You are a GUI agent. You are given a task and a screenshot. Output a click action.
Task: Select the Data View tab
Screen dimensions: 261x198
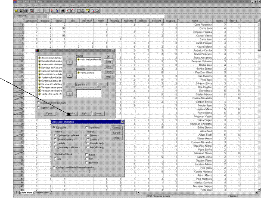point(27,193)
